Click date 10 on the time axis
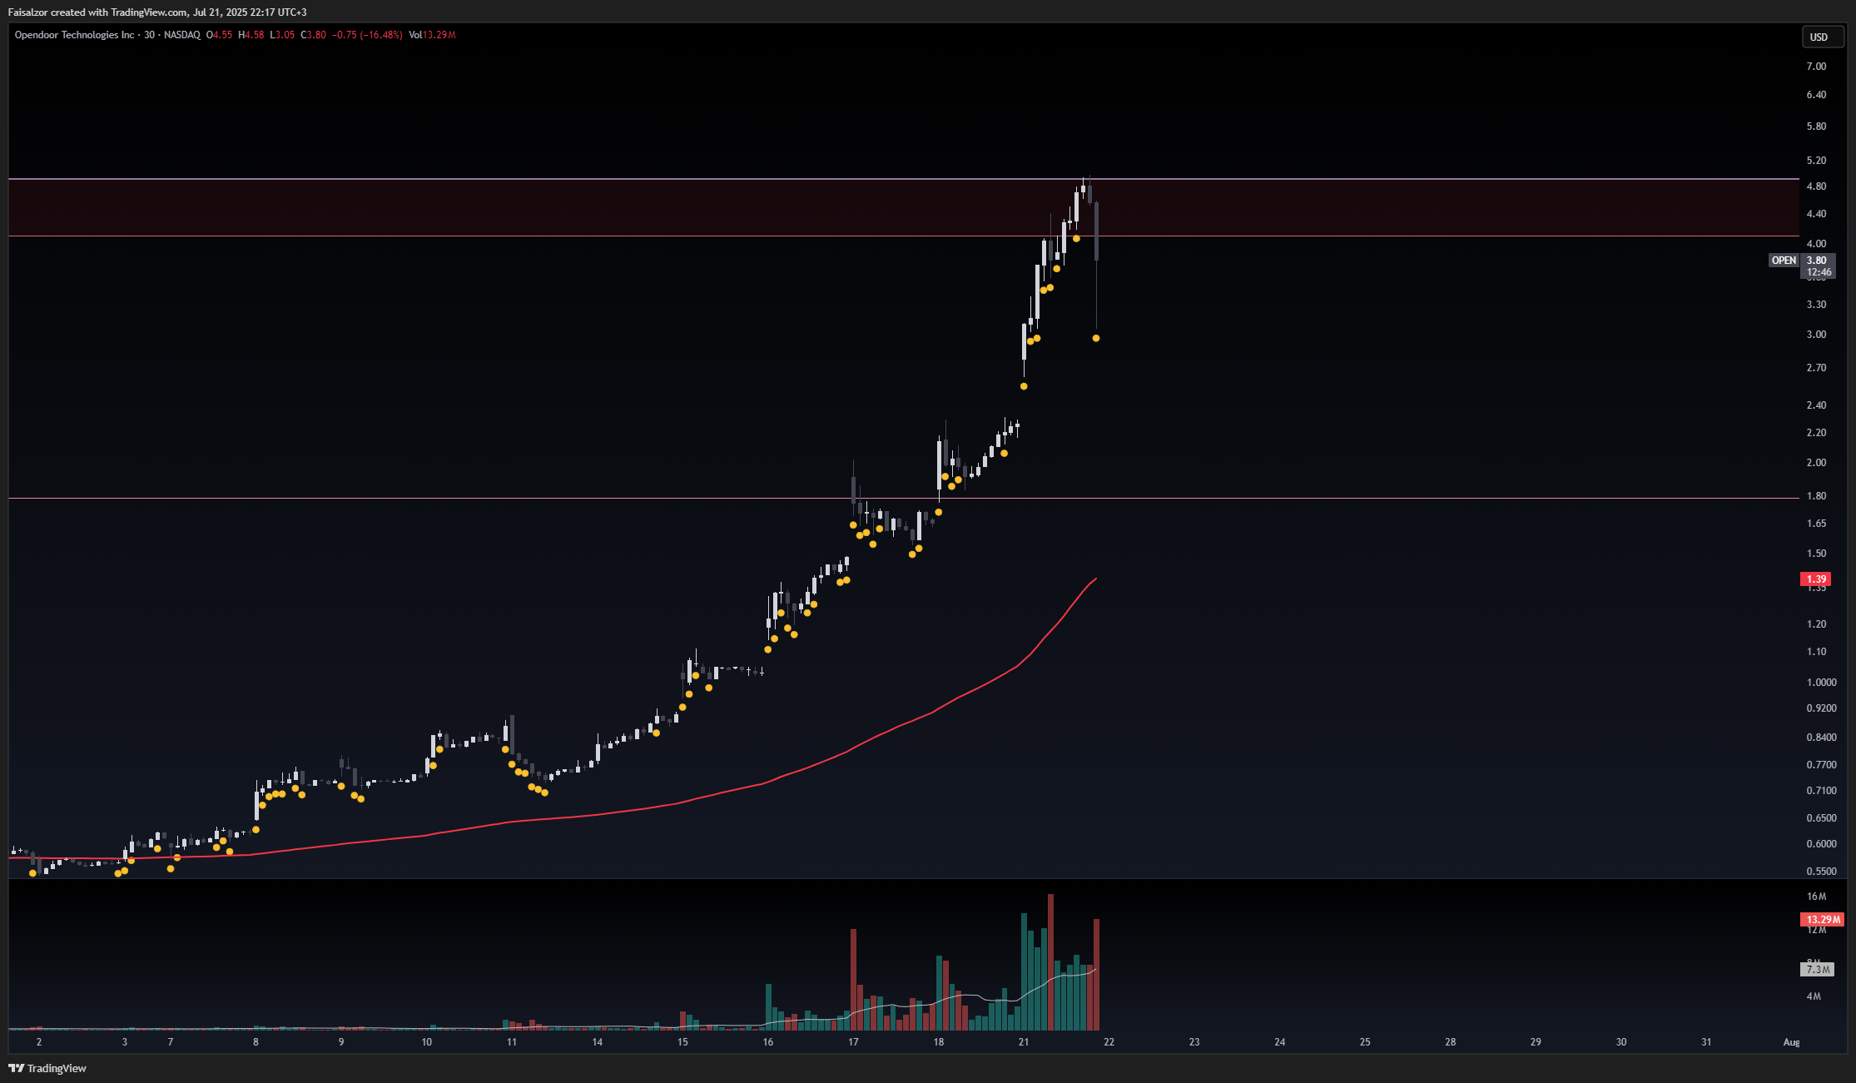This screenshot has width=1856, height=1083. (x=426, y=1042)
